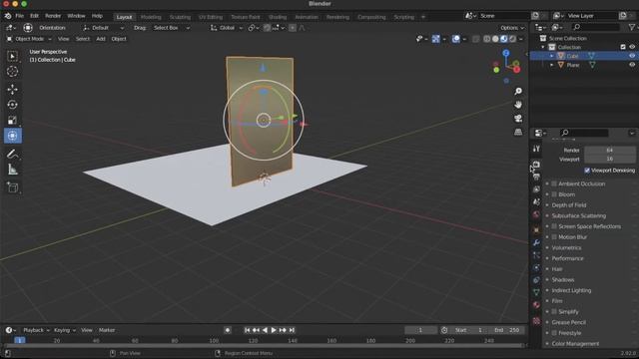
Task: Open the Object Constraints tab
Action: point(536,280)
